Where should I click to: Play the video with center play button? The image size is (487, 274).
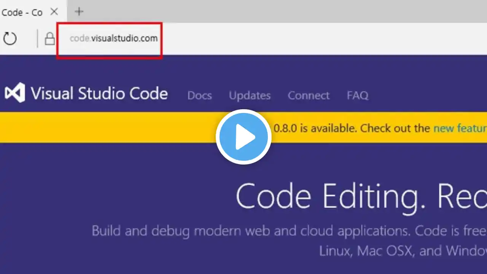pyautogui.click(x=243, y=137)
